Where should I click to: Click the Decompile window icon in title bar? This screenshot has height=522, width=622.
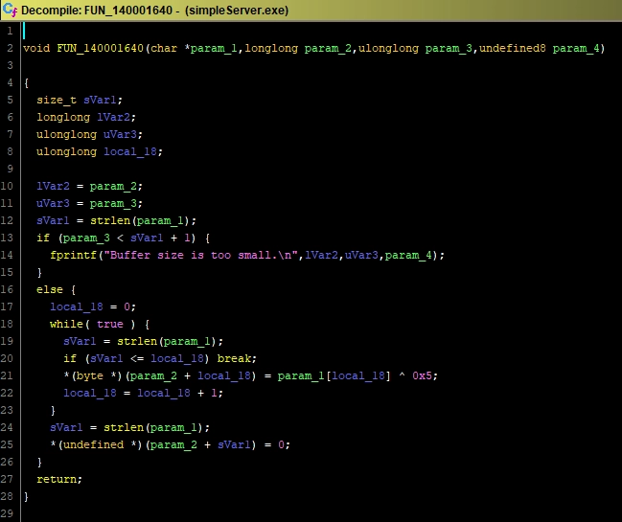click(x=11, y=9)
